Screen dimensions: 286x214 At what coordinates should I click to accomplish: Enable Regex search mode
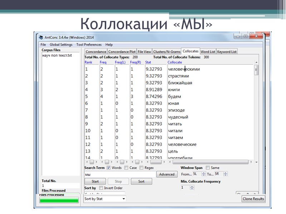[142, 168]
